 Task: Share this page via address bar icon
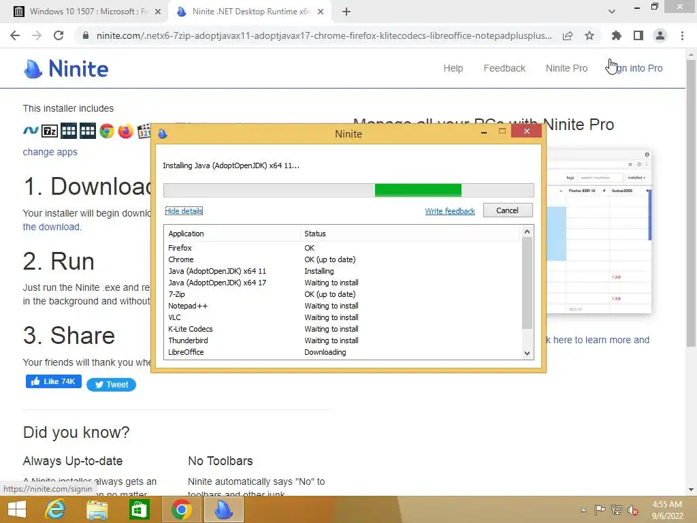(568, 35)
